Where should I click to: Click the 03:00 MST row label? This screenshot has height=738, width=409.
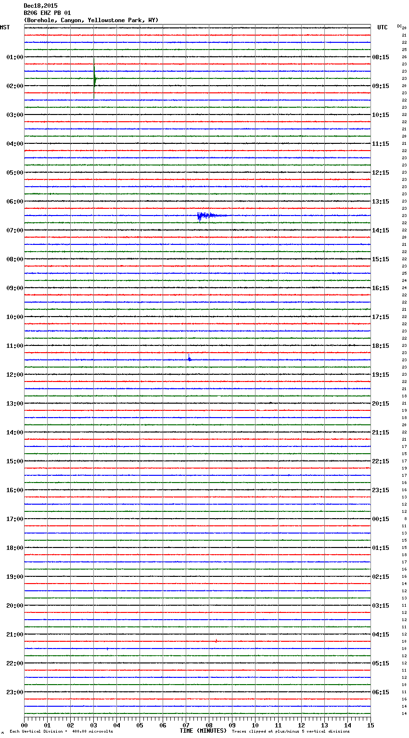click(15, 115)
